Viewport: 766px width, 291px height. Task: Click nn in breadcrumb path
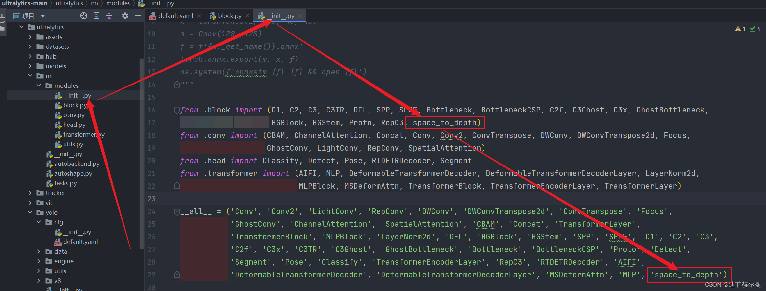point(94,3)
